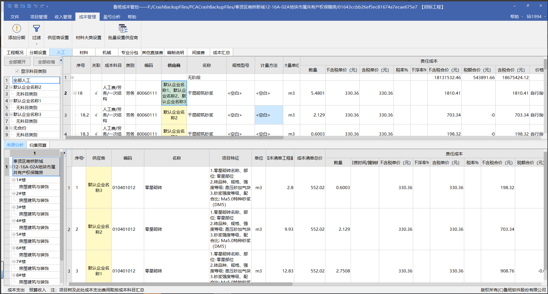Select the 全部人工 tree row
The image size is (548, 294).
[x=36, y=80]
